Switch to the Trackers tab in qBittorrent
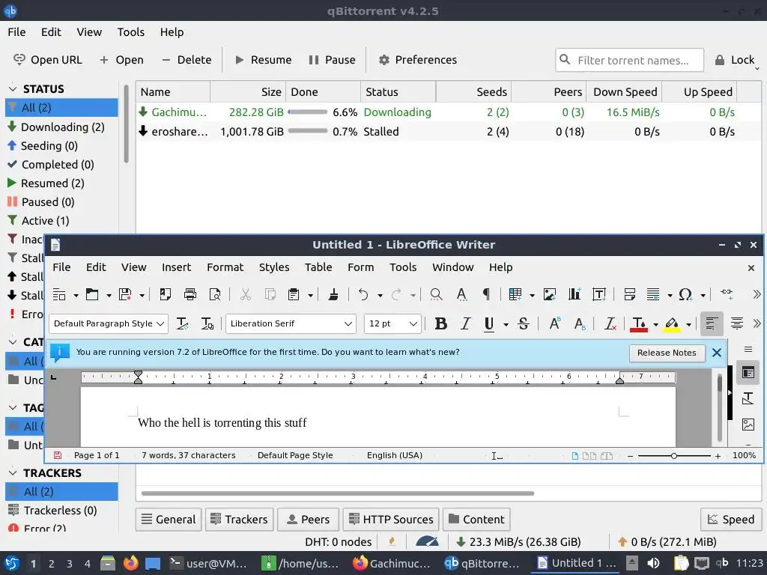The height and width of the screenshot is (575, 767). coord(239,520)
